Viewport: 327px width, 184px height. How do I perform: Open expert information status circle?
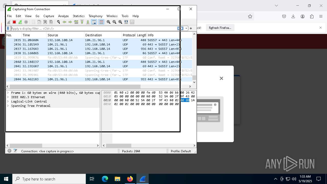pos(9,151)
